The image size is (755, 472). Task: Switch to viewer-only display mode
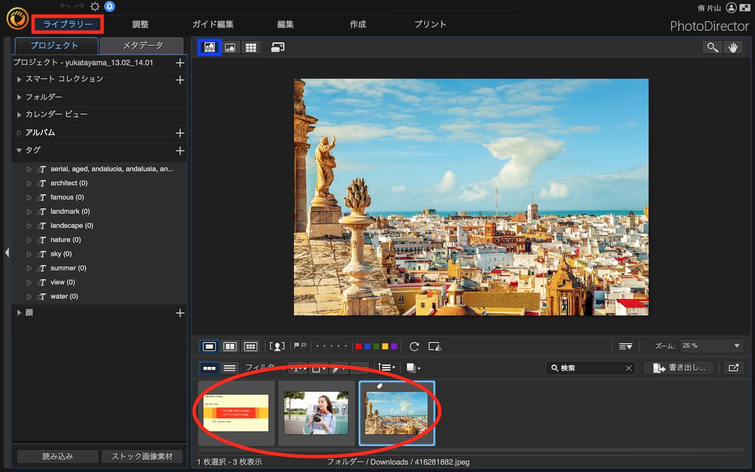coord(230,48)
